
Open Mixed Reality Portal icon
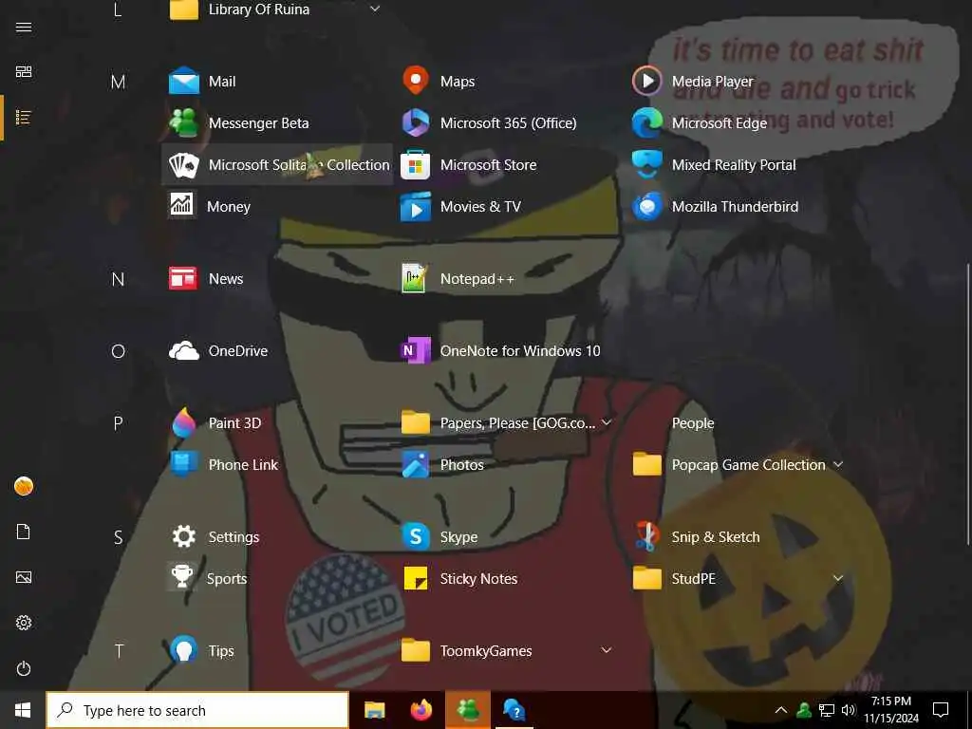tap(646, 165)
